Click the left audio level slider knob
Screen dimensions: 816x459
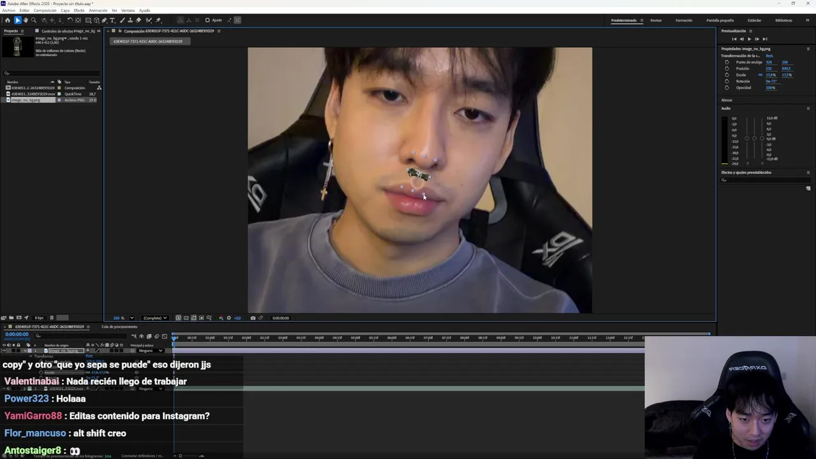point(747,138)
